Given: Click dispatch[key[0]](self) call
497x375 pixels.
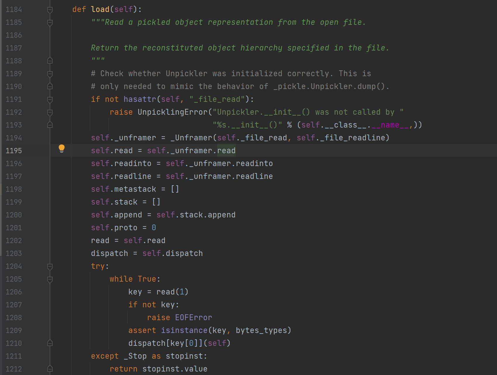Looking at the screenshot, I should [x=179, y=343].
